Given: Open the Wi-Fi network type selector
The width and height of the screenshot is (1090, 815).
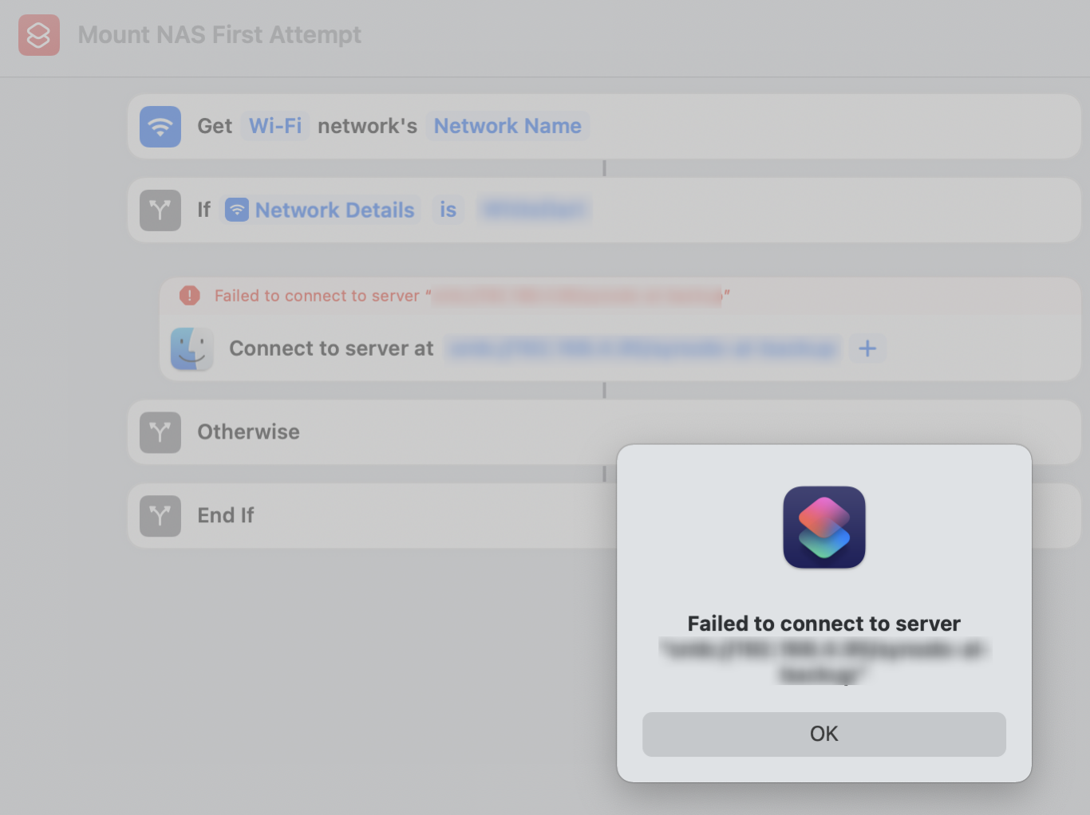Looking at the screenshot, I should coord(275,126).
